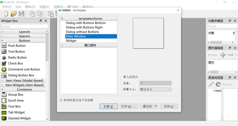Expand the Layouts category

(2, 31)
